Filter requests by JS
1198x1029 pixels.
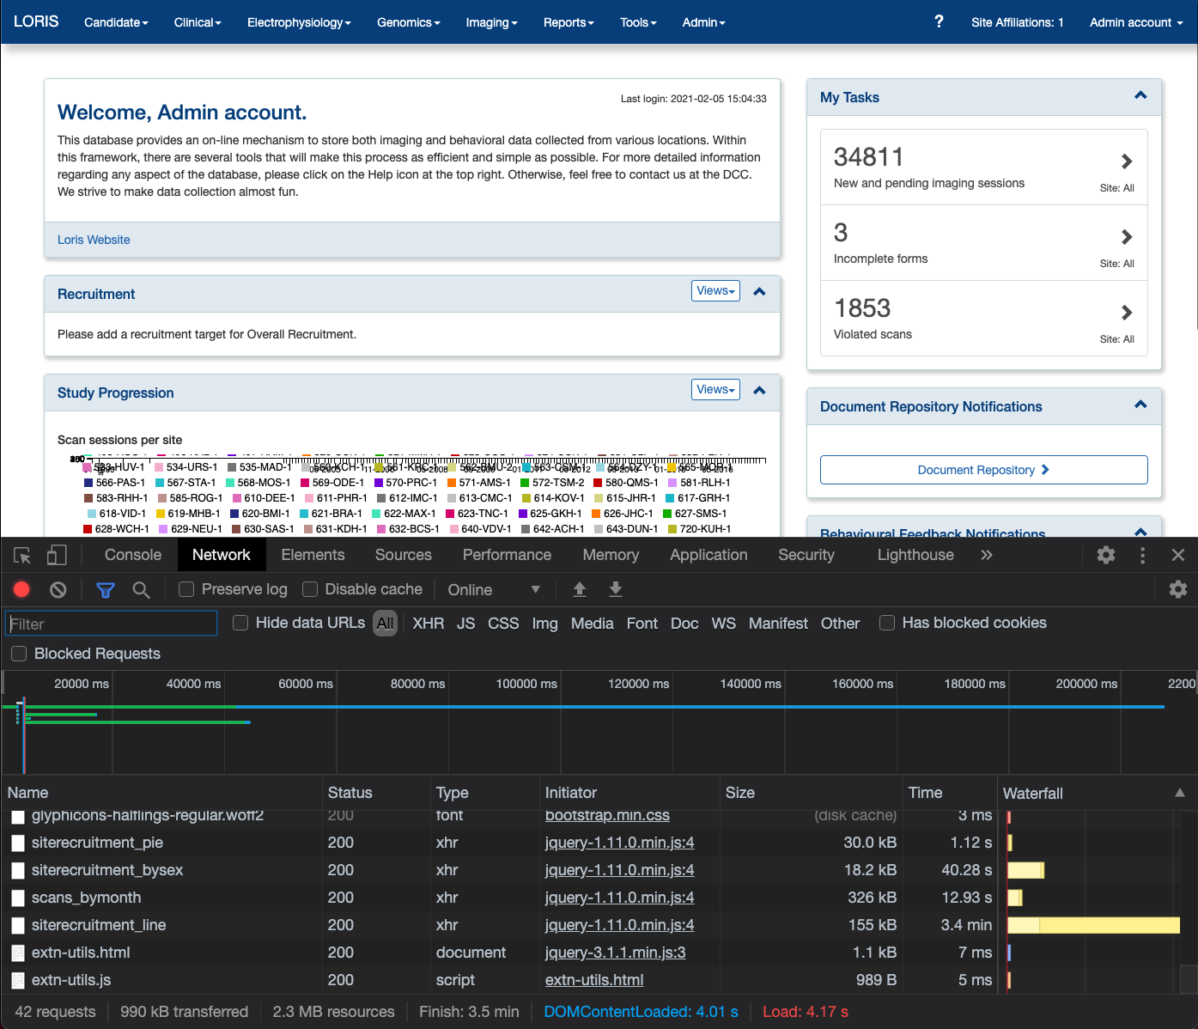466,624
